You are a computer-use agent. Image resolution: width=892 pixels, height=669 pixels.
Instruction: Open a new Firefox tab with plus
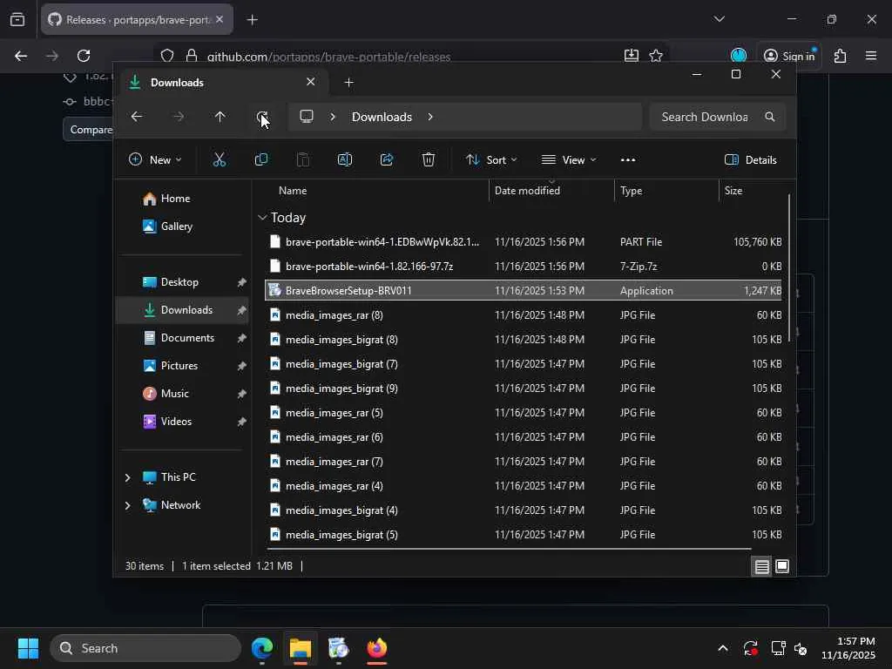[253, 20]
